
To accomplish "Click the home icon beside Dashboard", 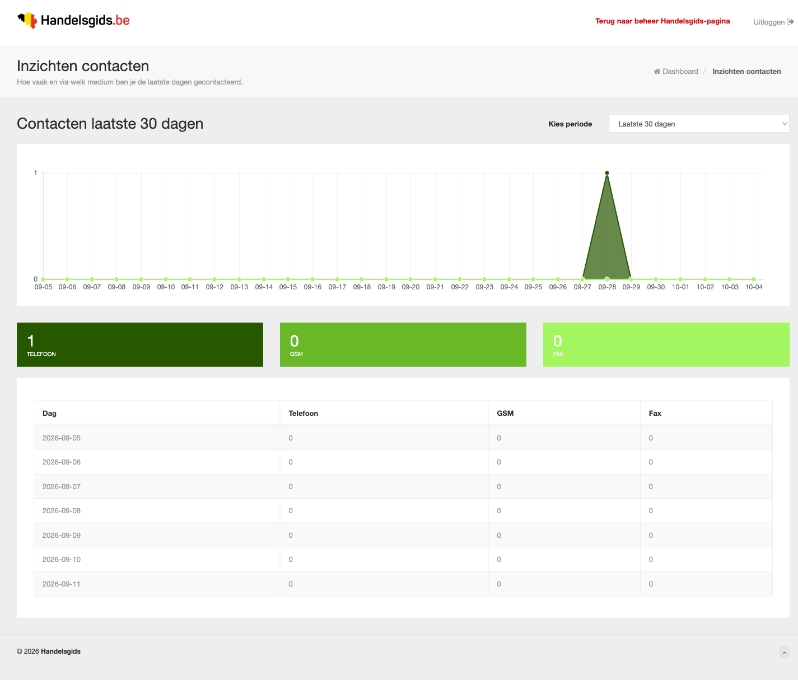I will pyautogui.click(x=657, y=71).
